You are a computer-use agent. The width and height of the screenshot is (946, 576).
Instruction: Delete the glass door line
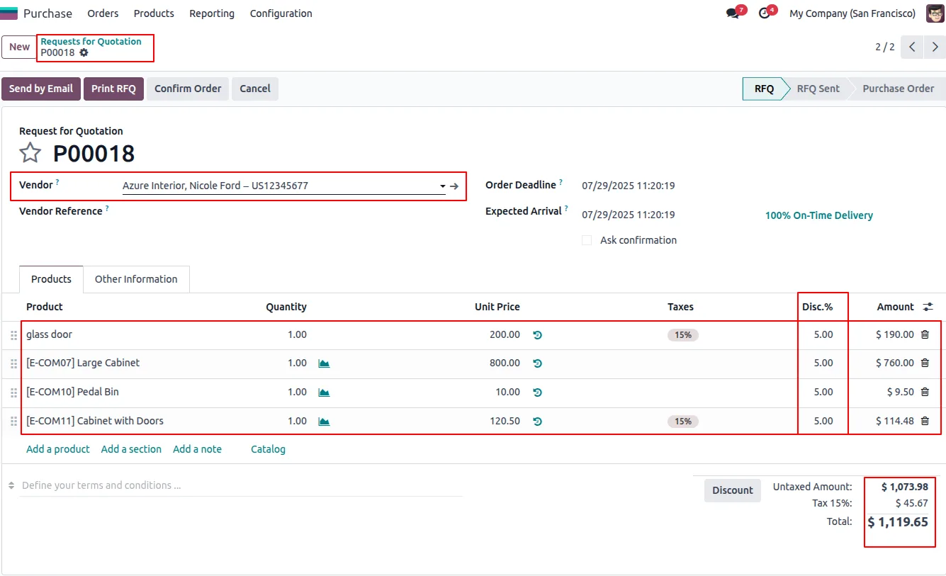925,334
